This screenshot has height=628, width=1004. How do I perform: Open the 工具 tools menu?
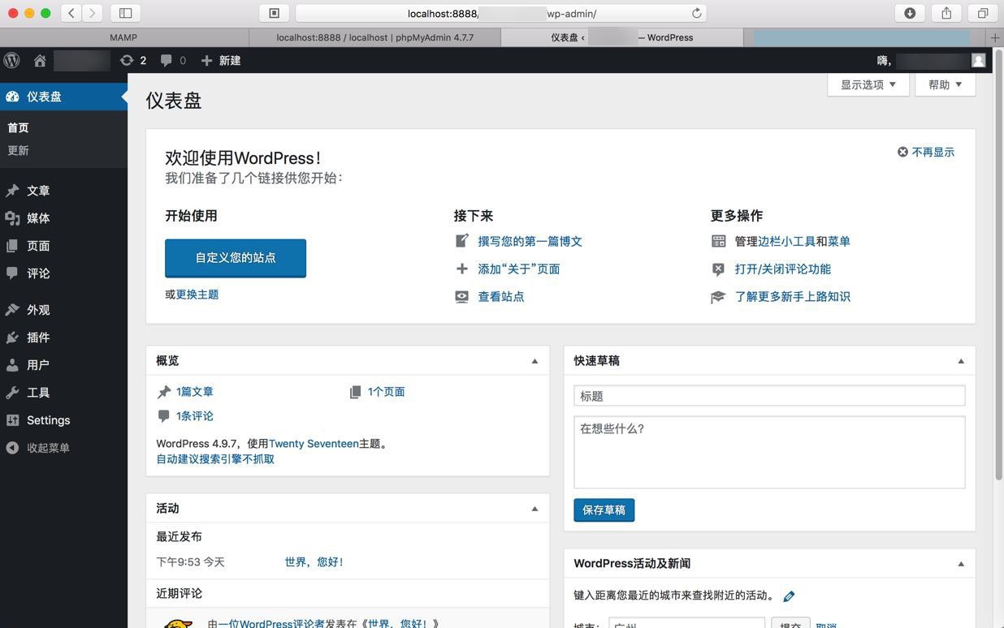[63, 393]
